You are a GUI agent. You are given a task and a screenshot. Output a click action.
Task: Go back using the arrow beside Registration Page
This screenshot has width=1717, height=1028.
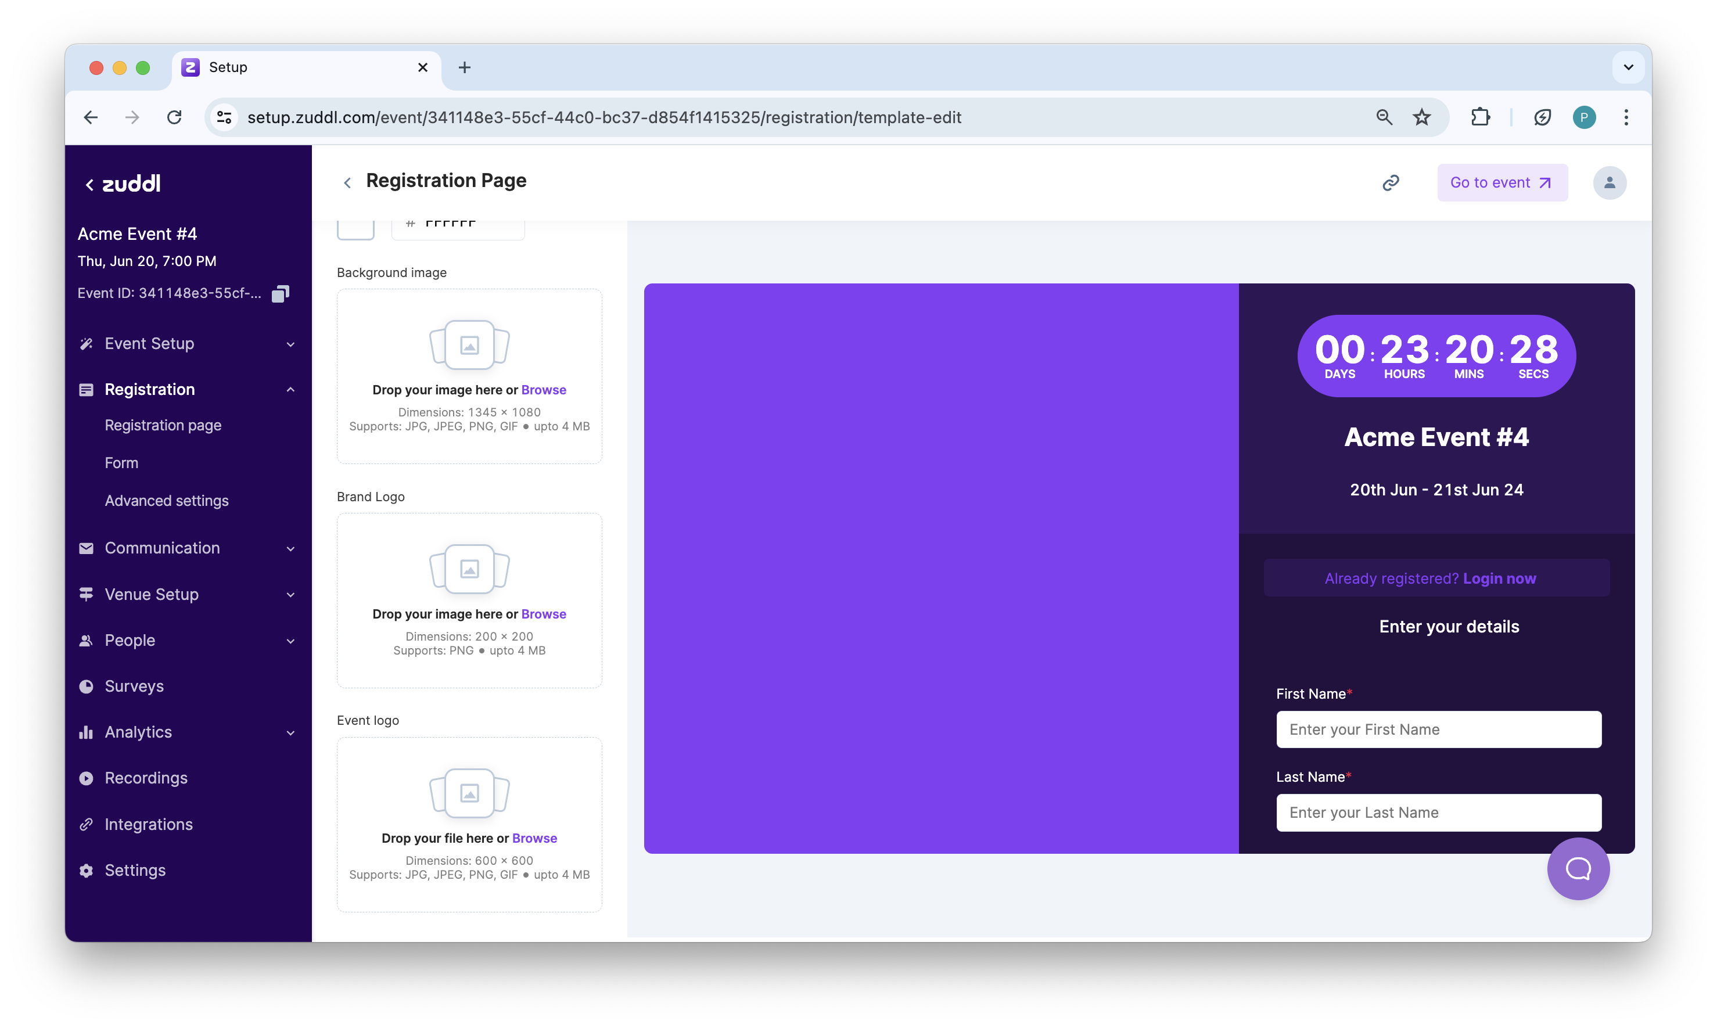348,183
